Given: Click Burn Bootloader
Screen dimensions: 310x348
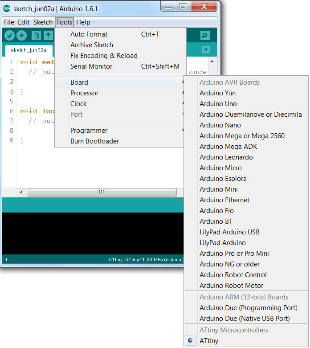Looking at the screenshot, I should [120, 141].
